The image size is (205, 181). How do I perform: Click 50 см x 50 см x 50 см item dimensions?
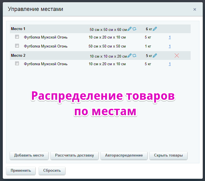tap(107, 46)
